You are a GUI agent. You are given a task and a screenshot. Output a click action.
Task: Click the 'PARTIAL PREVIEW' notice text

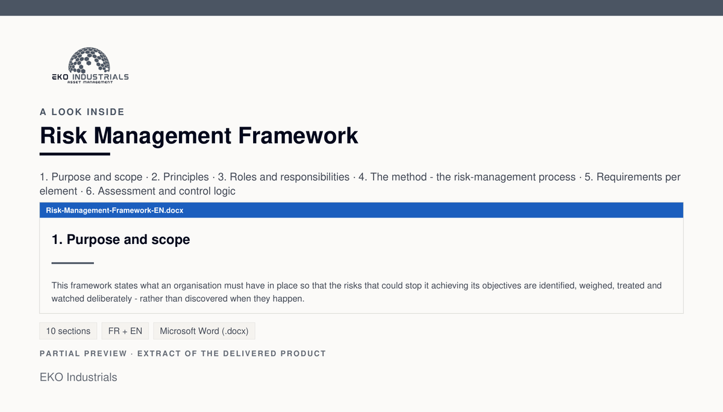click(x=183, y=354)
